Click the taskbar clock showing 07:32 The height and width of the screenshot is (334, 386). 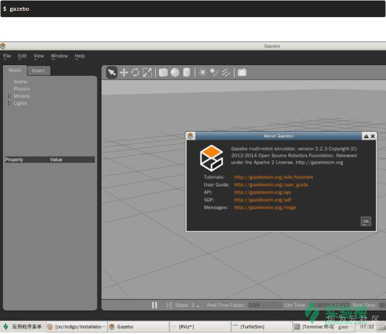point(367,327)
